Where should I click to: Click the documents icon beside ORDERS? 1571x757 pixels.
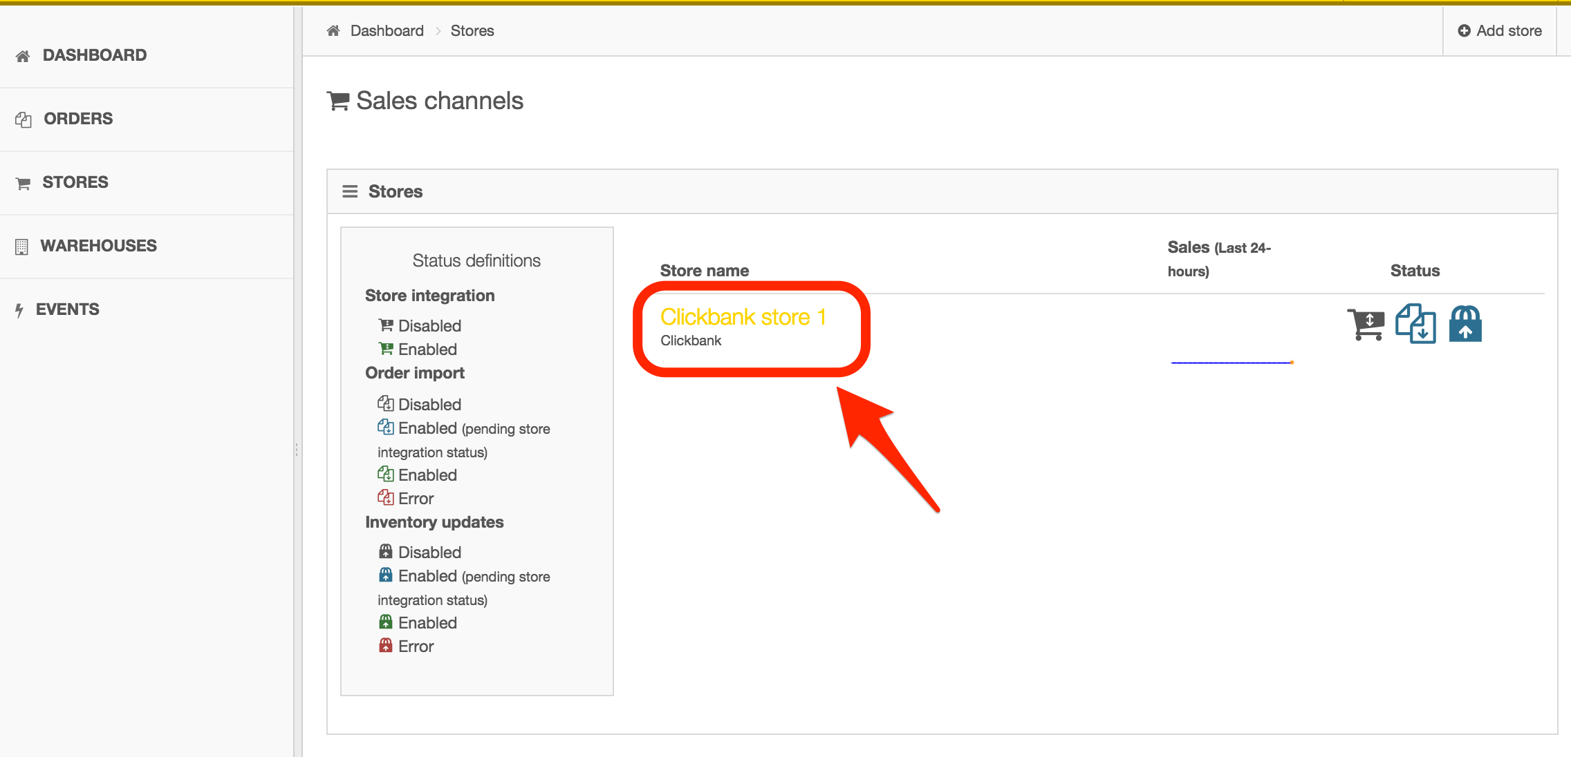(x=24, y=119)
